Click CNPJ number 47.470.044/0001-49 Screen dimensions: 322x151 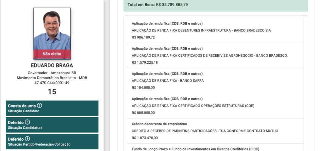tap(52, 83)
